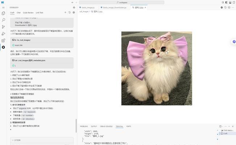Click the floating blue assistant button
The width and height of the screenshot is (236, 145).
pos(234,42)
